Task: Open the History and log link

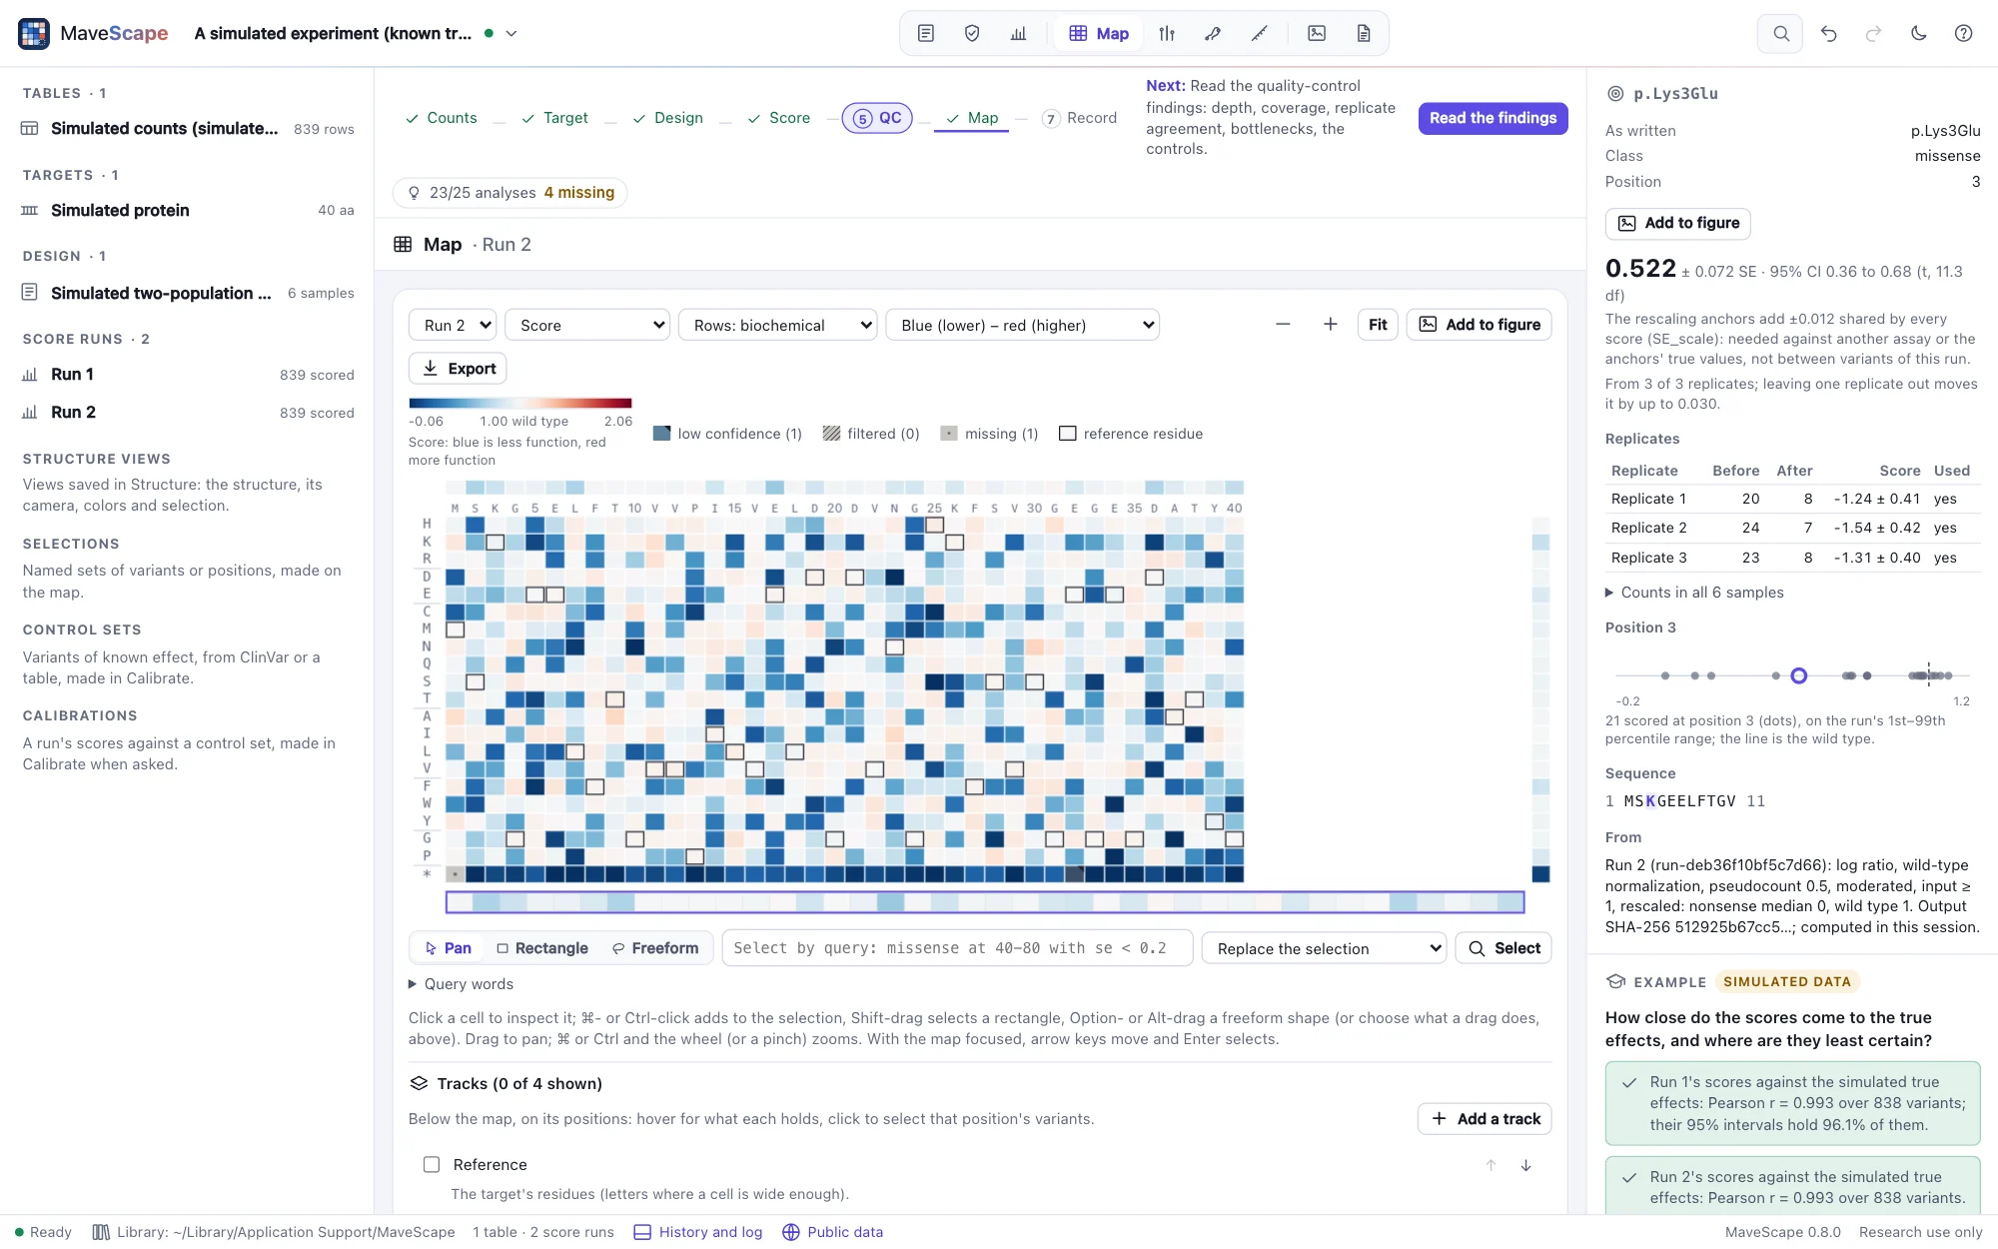Action: coord(698,1232)
